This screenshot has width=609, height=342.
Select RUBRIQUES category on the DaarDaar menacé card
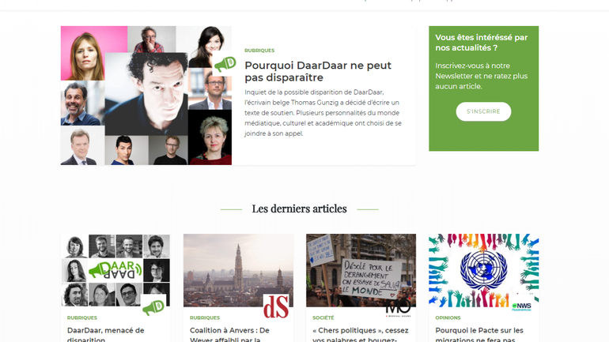82,318
